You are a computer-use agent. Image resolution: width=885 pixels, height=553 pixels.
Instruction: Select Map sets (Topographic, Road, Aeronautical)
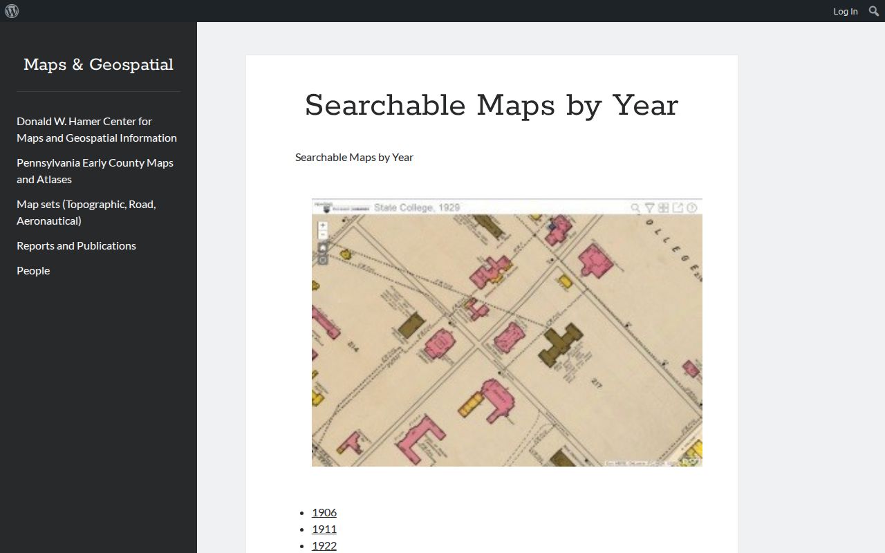point(86,212)
